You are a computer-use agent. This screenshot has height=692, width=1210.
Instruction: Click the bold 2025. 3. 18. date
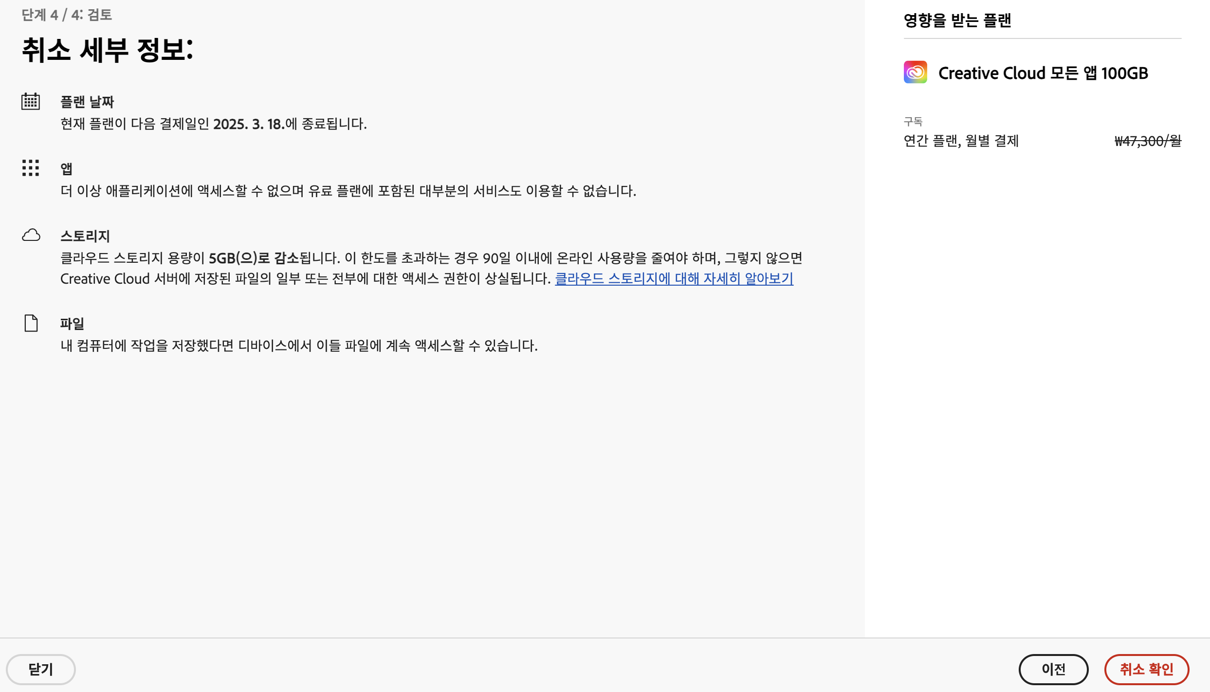pyautogui.click(x=248, y=124)
